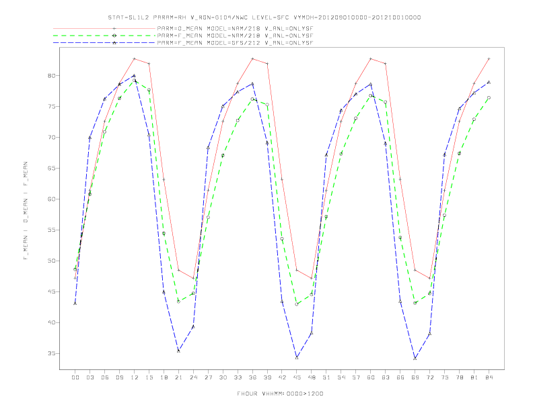The width and height of the screenshot is (533, 411).
Task: Click the x-axis label FHOUR VHHMM=0000>1200
Action: tap(280, 394)
